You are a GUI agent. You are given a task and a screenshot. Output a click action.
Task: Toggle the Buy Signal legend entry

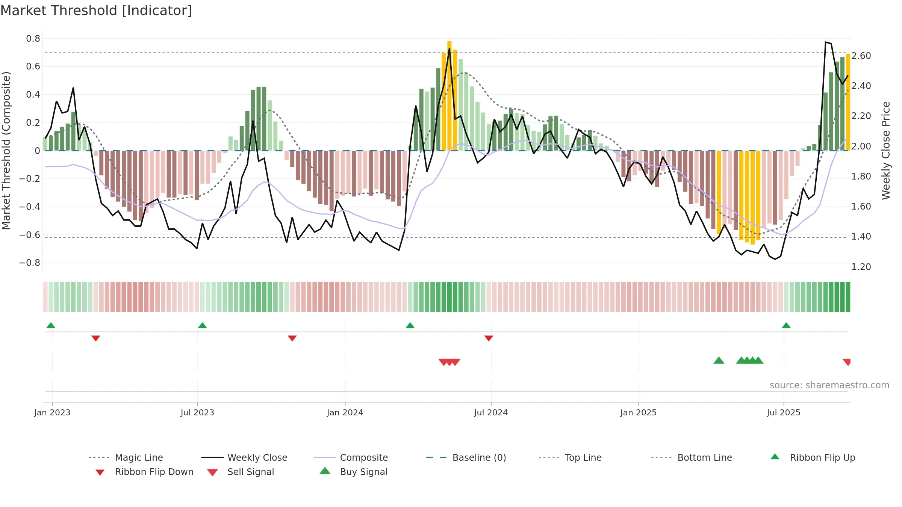tap(353, 472)
